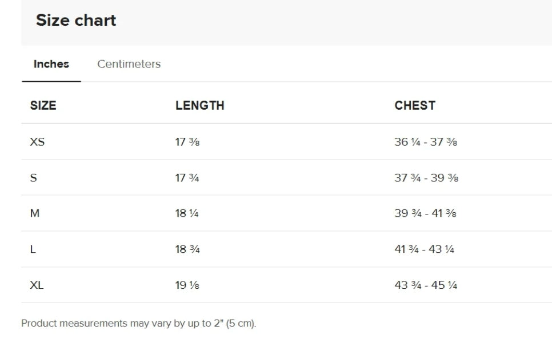Click the L length value 18 ¾
This screenshot has height=342, width=552.
pyautogui.click(x=187, y=249)
